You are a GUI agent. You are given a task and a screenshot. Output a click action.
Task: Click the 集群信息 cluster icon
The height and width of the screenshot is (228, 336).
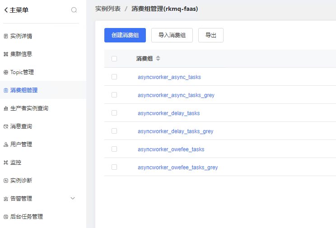(x=6, y=54)
